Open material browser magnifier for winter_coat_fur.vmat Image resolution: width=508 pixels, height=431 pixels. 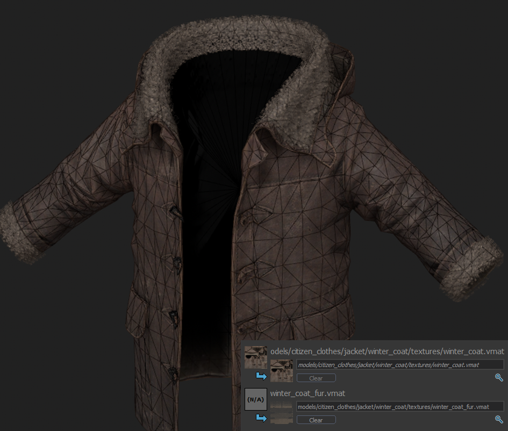click(x=499, y=420)
